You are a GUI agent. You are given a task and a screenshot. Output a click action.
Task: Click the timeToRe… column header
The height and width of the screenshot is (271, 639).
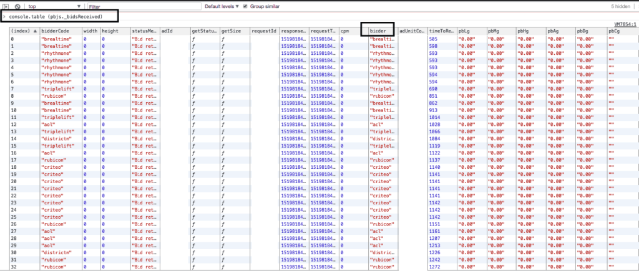click(x=442, y=31)
